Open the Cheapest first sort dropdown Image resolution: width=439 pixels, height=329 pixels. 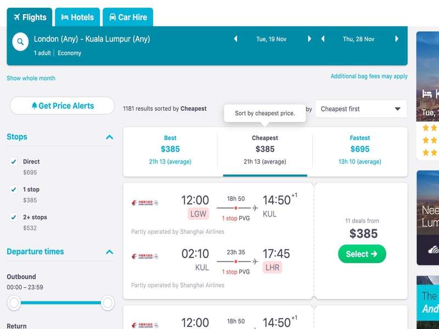pos(361,109)
